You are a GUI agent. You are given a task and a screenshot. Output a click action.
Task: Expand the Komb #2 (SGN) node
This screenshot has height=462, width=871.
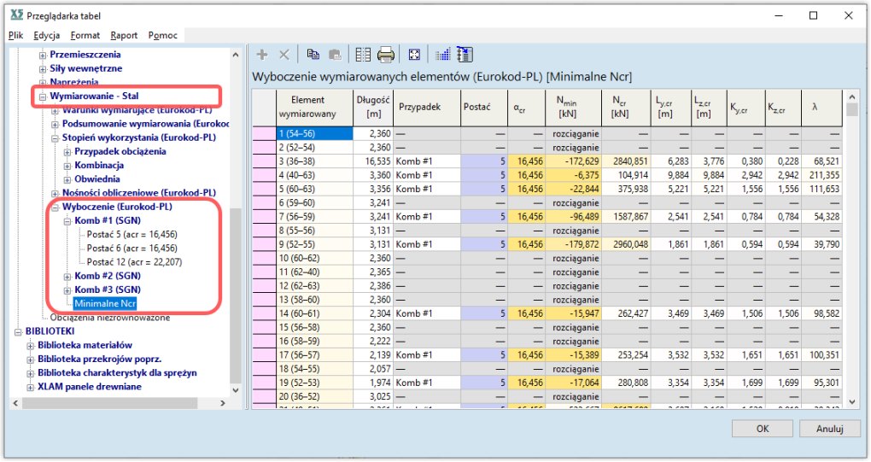[x=67, y=276]
